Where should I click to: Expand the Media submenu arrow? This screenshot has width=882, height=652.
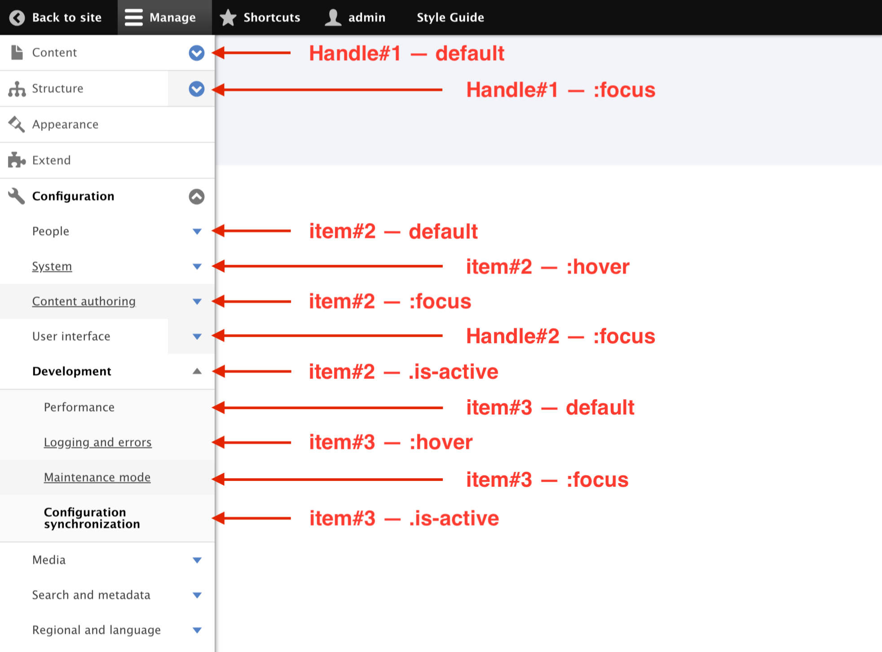(197, 560)
